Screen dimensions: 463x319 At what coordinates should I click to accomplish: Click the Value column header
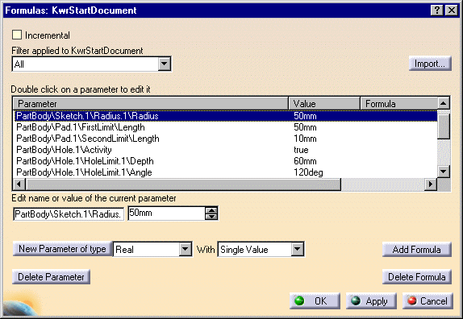tap(324, 103)
